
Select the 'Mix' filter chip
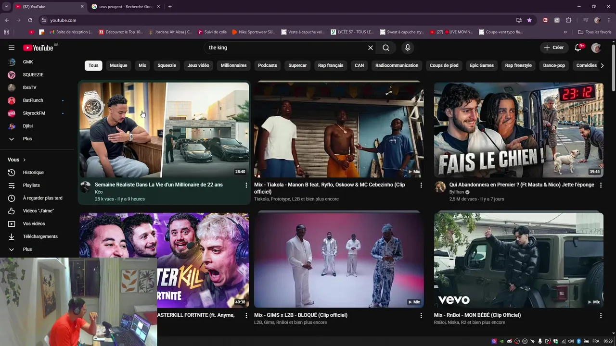[x=142, y=65]
